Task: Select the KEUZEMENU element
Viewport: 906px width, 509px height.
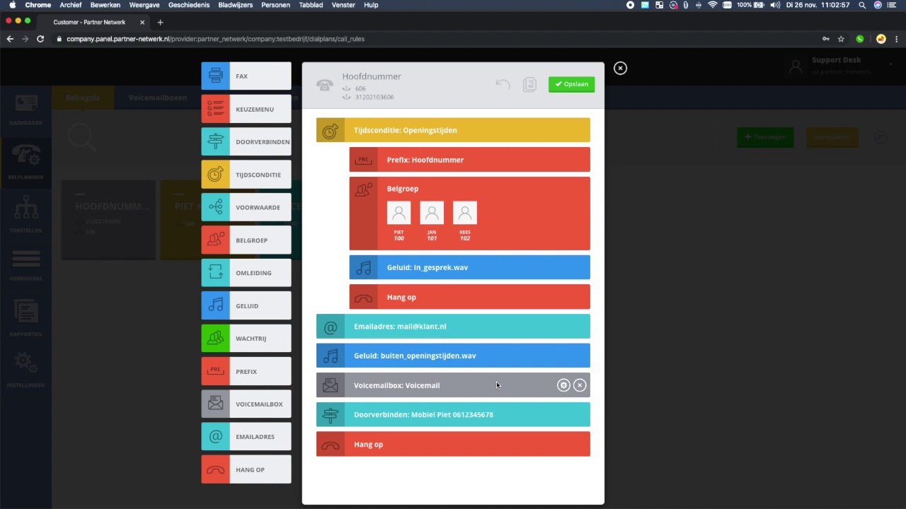Action: coord(246,109)
